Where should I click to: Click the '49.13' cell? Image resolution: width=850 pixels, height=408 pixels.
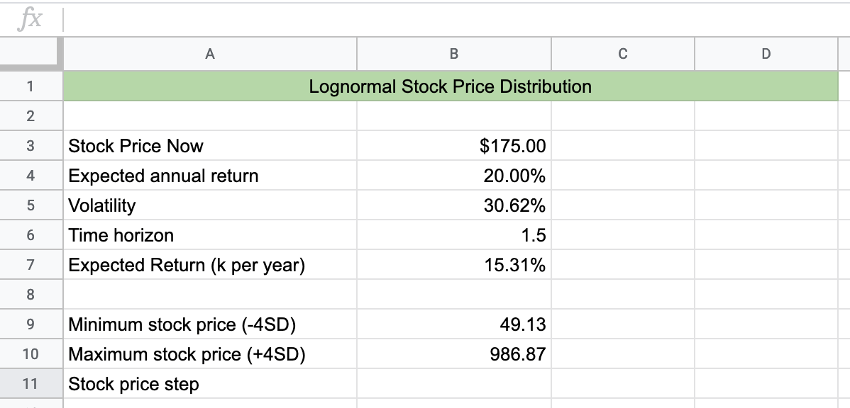coord(453,324)
